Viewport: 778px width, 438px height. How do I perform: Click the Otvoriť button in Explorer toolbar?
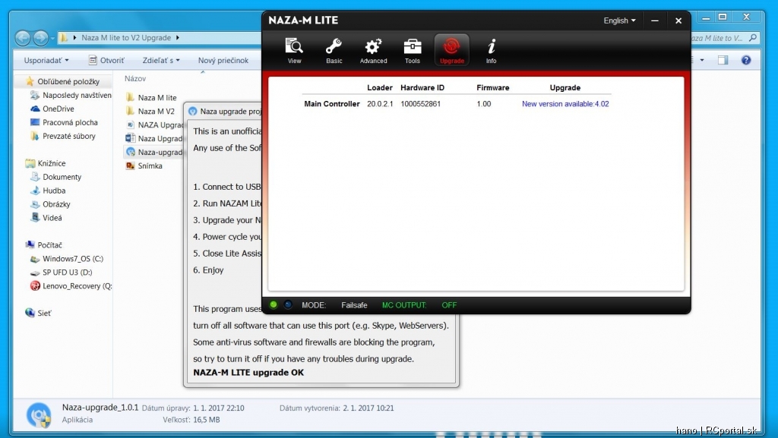pos(106,61)
